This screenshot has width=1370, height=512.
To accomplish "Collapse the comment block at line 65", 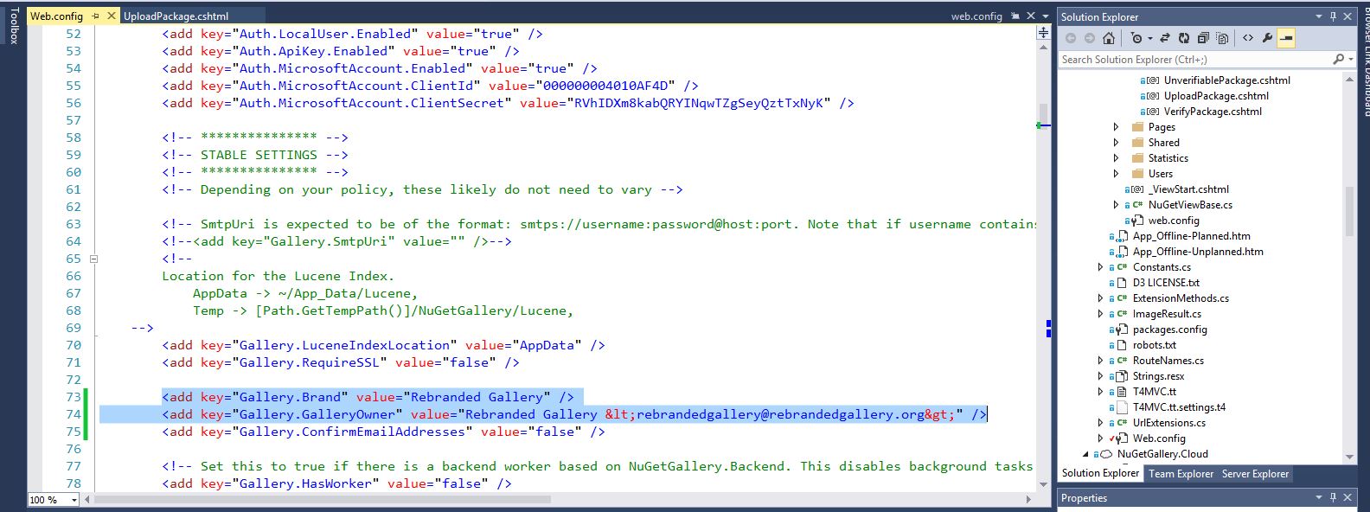I will [93, 259].
